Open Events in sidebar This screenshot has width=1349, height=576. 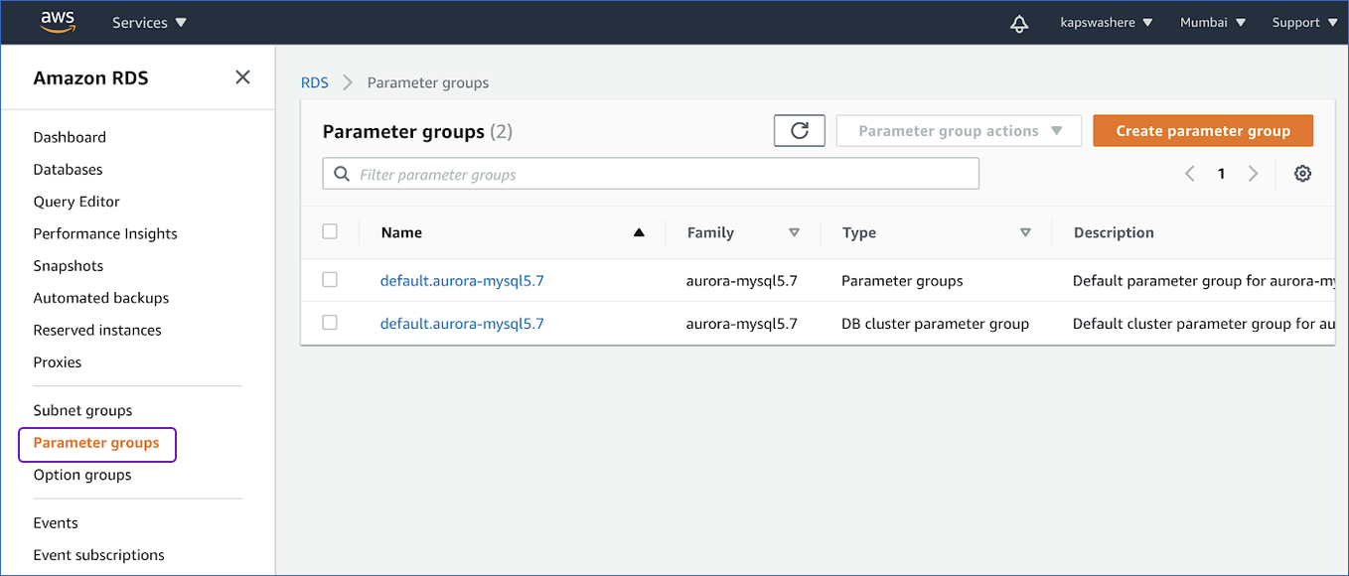click(x=56, y=522)
